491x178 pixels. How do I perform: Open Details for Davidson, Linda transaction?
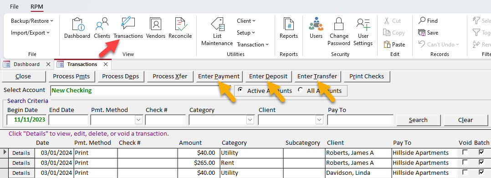pyautogui.click(x=21, y=173)
